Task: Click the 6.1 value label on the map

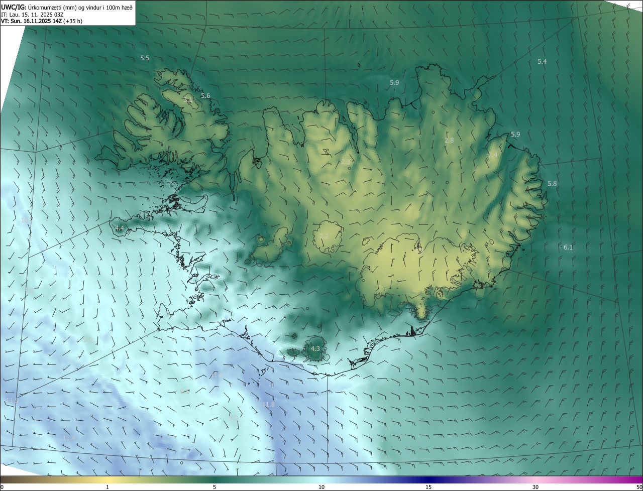Action: [568, 248]
